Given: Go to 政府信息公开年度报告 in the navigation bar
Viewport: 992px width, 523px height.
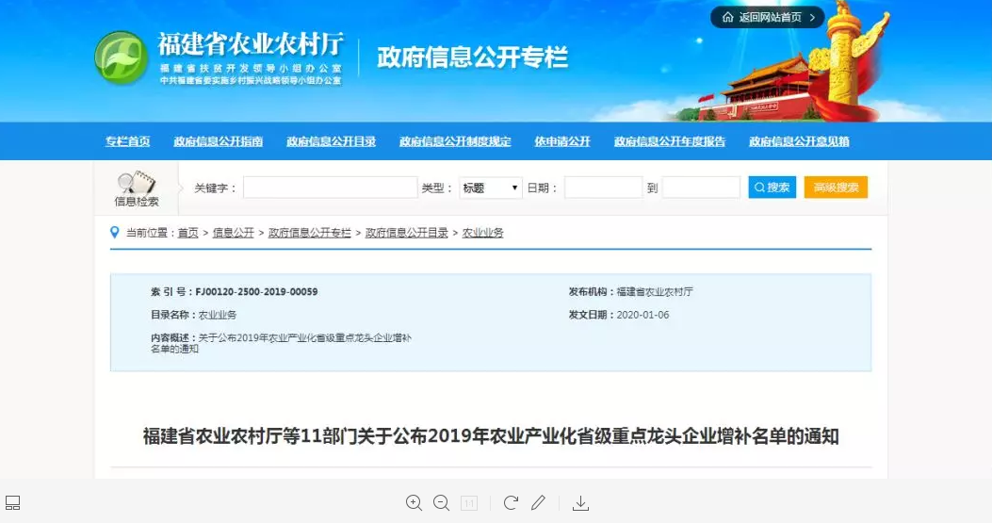Looking at the screenshot, I should pyautogui.click(x=669, y=141).
